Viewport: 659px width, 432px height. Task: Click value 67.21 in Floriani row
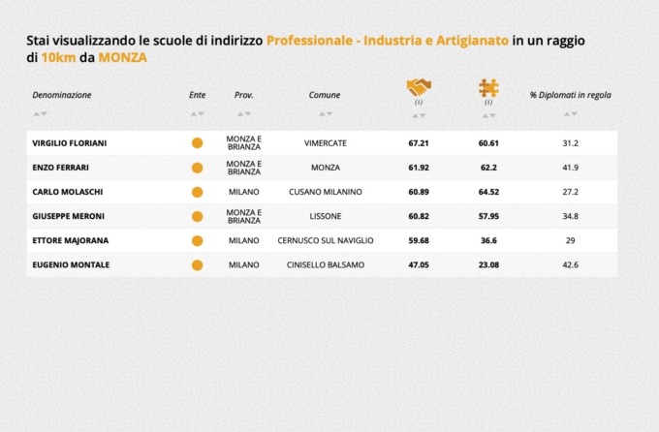coord(419,143)
